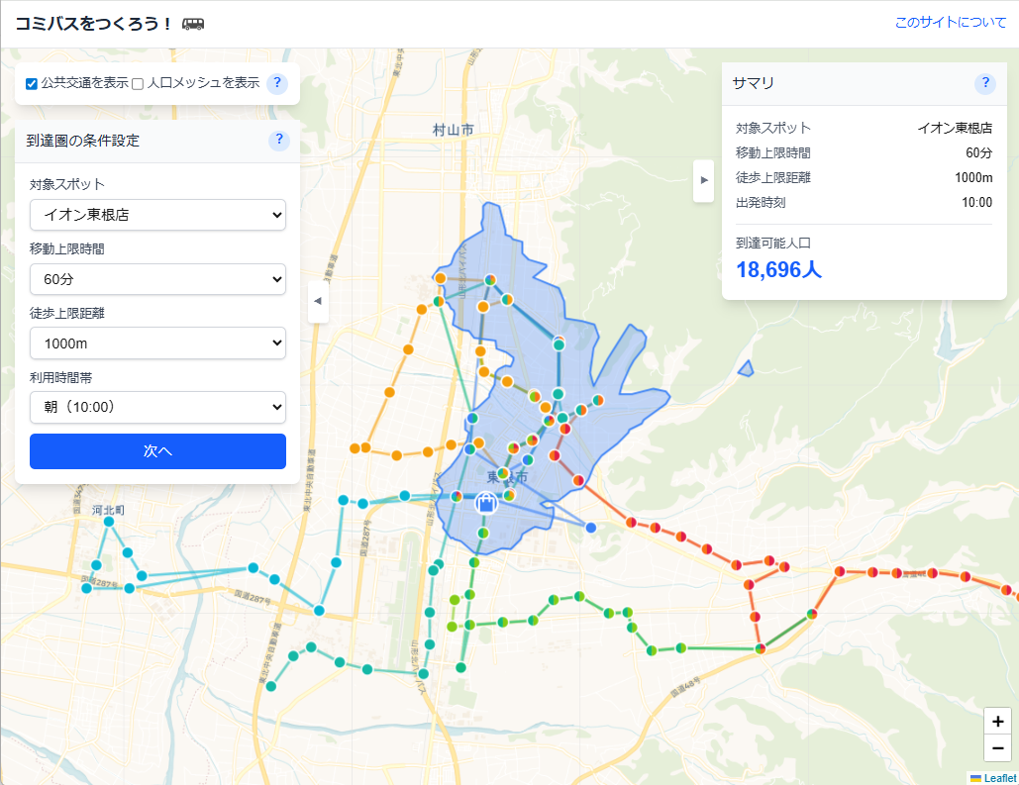Viewport: 1019px width, 785px height.
Task: Click the コミバスをつくろう！ title
Action: click(94, 24)
